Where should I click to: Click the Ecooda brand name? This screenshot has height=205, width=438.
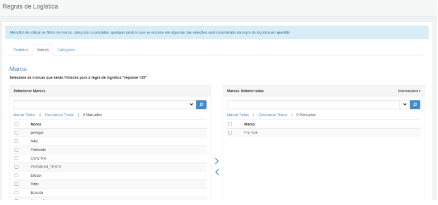click(x=37, y=192)
